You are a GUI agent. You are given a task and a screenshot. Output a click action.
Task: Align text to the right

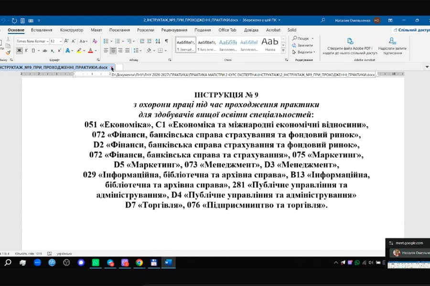point(120,51)
